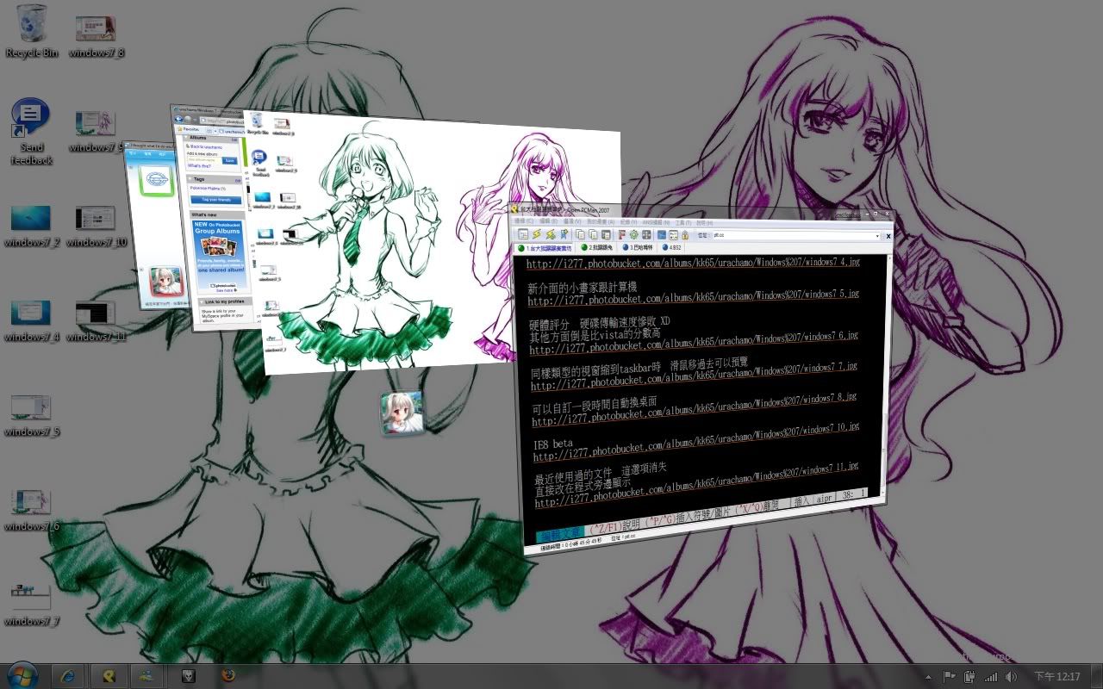This screenshot has height=689, width=1103.
Task: Open Recycle Bin at the screen's top-left corner
Action: (32, 26)
